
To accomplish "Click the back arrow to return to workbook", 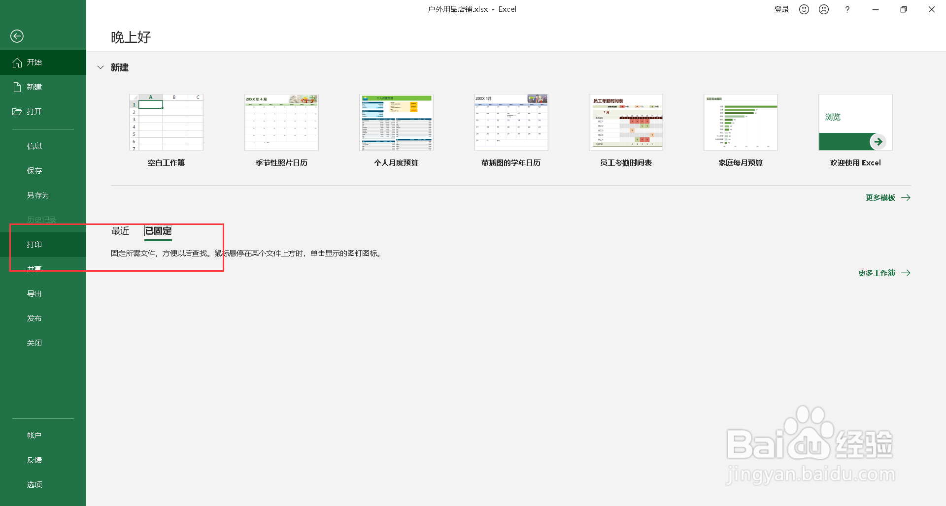I will click(x=17, y=36).
